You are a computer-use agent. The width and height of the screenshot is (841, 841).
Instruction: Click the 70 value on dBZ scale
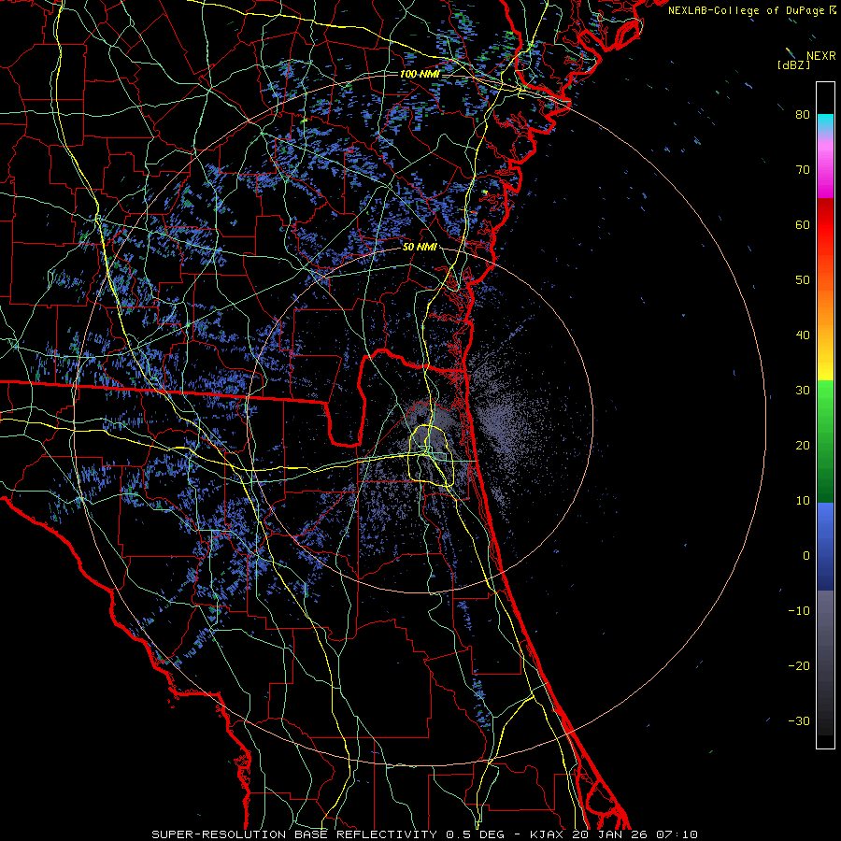803,169
